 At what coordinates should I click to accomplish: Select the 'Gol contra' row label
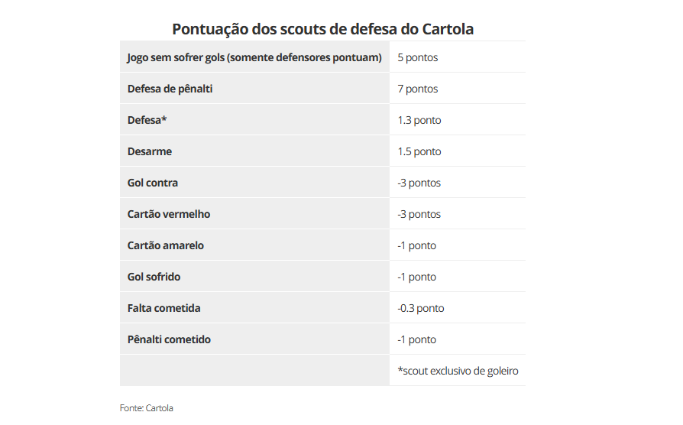[x=153, y=183]
